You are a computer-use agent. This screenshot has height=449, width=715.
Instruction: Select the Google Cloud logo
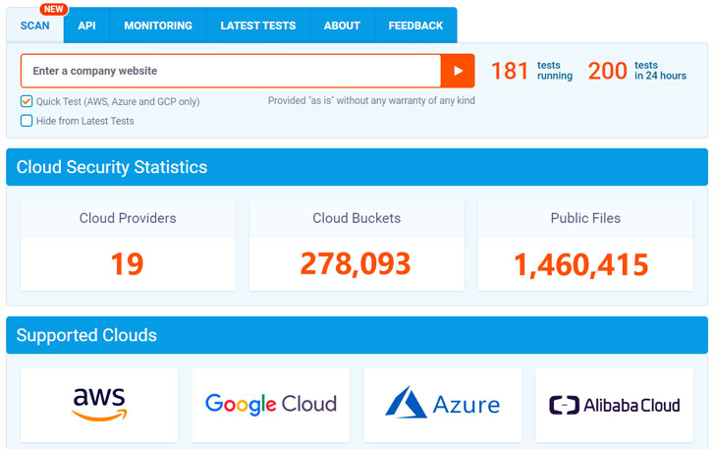pyautogui.click(x=270, y=404)
